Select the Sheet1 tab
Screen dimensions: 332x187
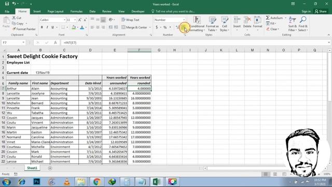point(32,168)
